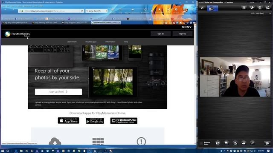Expand the 1920 x 1080 resolution dropdown
Image resolution: width=273 pixels, height=153 pixels.
click(270, 13)
